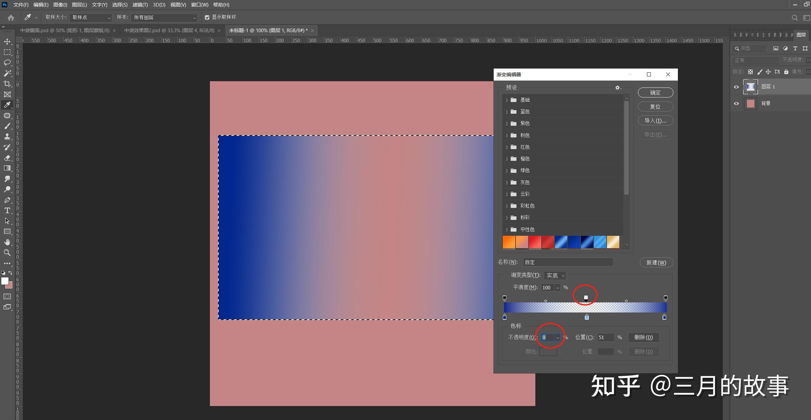
Task: Select the Zoom tool
Action: [7, 253]
